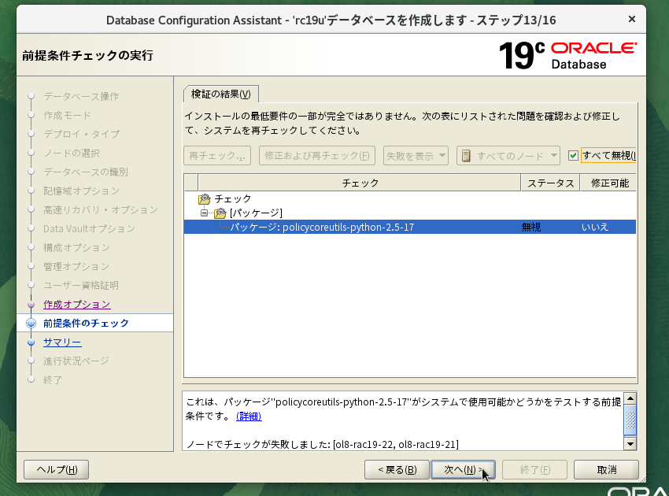The width and height of the screenshot is (669, 496).
Task: Click the description scrollbar thumb
Action: [630, 420]
